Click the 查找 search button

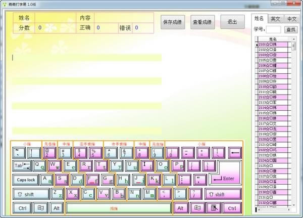click(291, 30)
